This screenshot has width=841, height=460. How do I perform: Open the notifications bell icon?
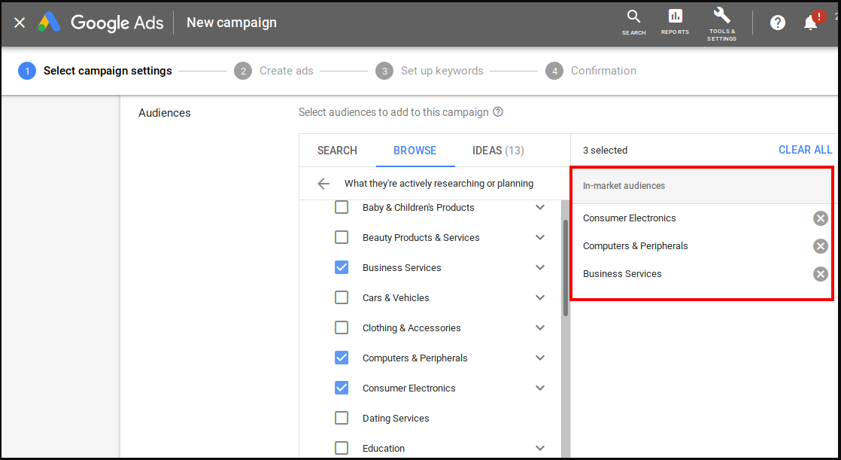(x=810, y=23)
